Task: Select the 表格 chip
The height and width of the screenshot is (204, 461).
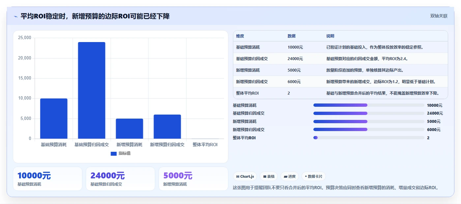Action: 269,176
